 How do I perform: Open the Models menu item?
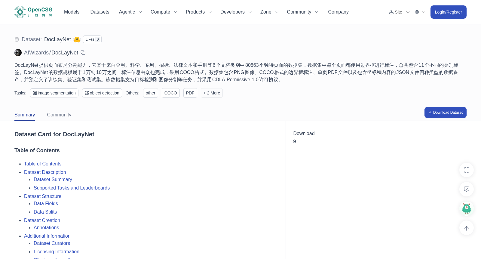click(72, 12)
